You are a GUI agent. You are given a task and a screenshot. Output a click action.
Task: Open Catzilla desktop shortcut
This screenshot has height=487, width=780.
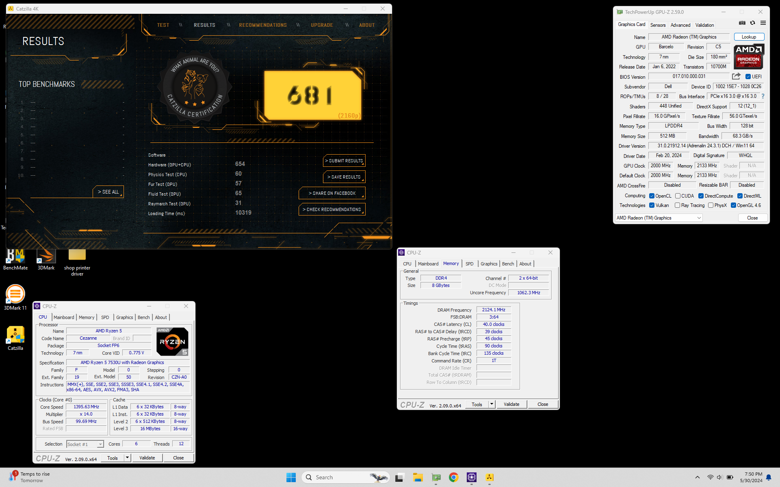[15, 338]
